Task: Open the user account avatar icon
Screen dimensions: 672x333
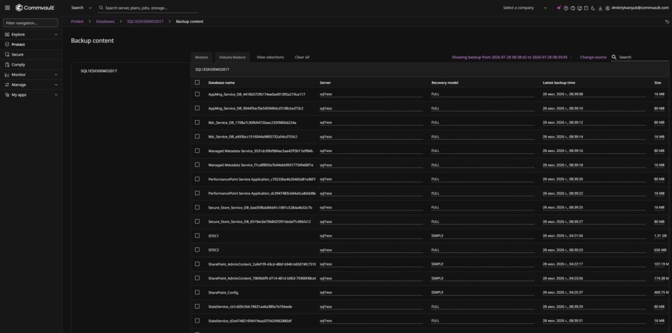Action: click(608, 8)
